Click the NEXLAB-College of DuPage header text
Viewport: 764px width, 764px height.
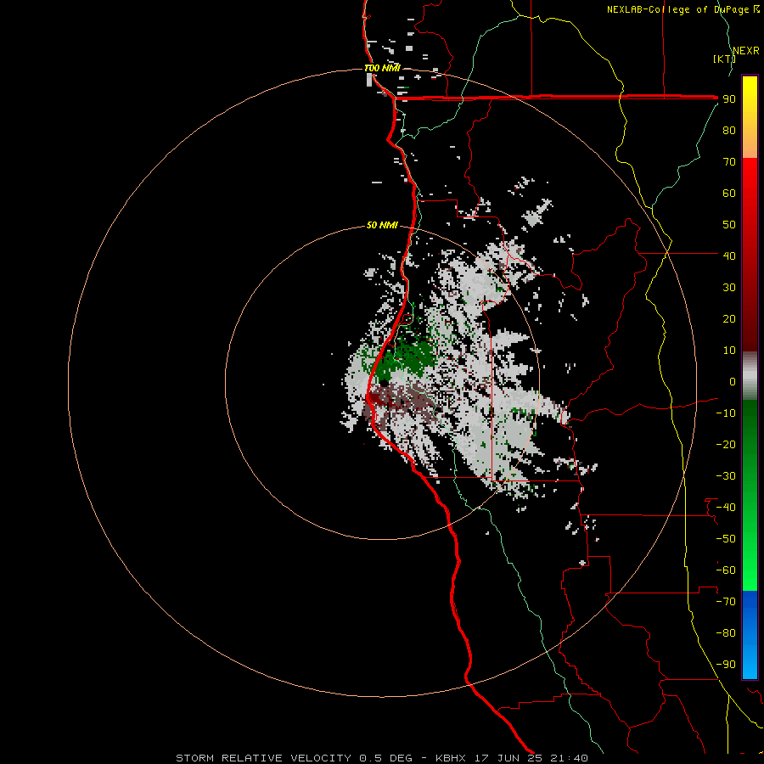(679, 9)
